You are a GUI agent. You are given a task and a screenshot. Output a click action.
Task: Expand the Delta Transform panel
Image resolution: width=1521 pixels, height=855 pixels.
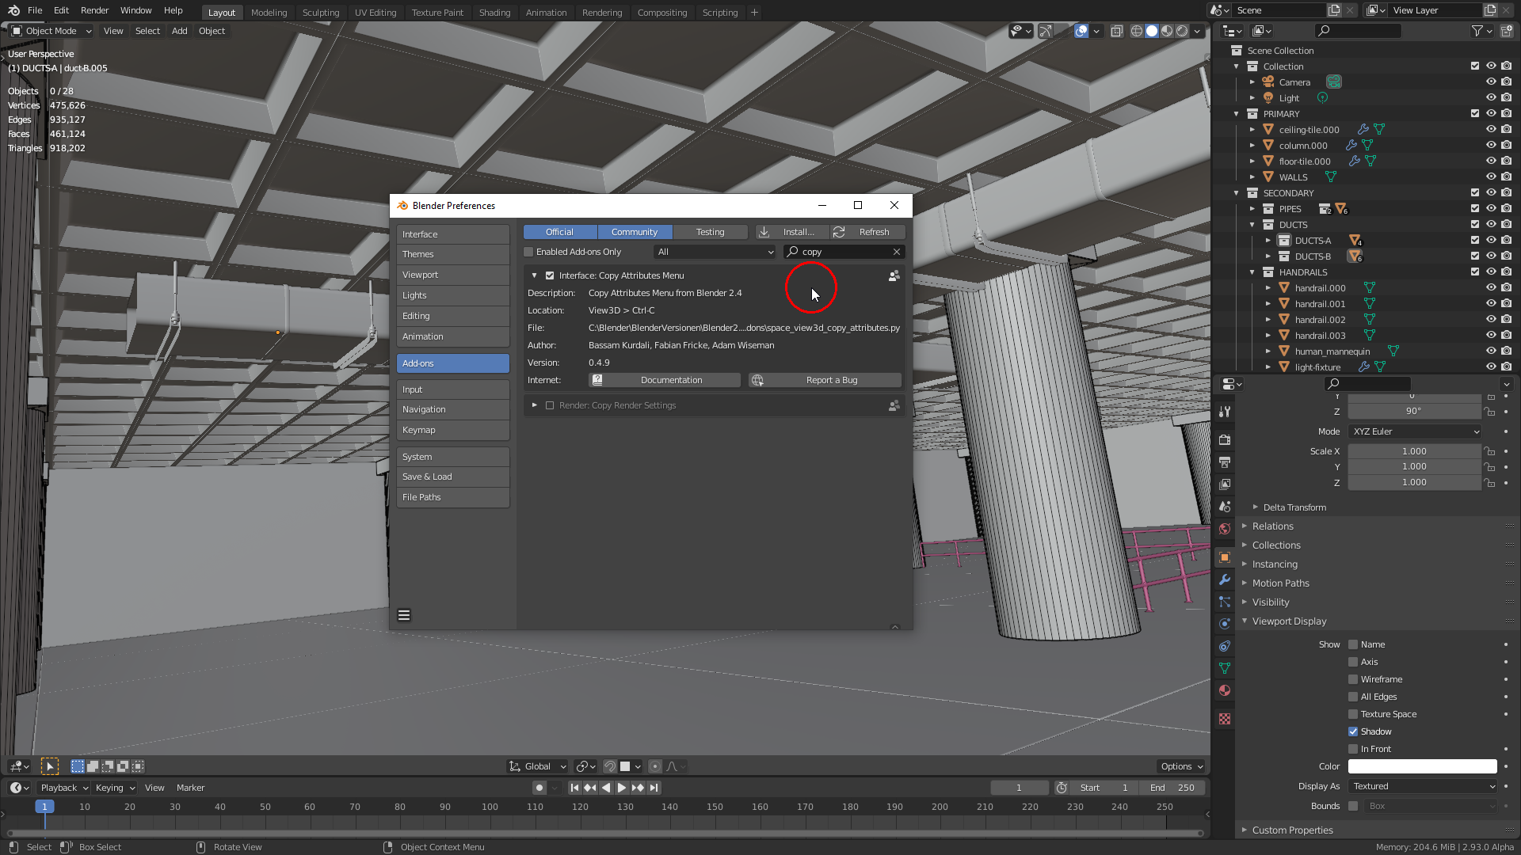[x=1294, y=507]
